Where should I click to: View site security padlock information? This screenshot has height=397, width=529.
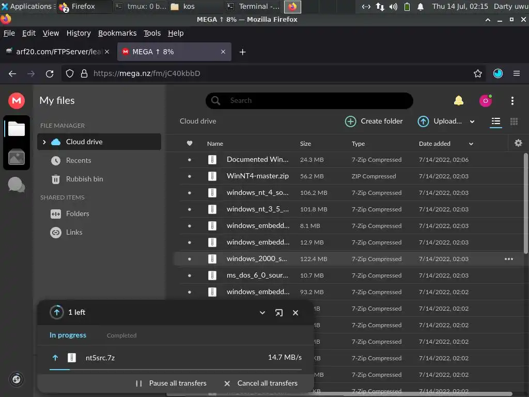(x=84, y=73)
